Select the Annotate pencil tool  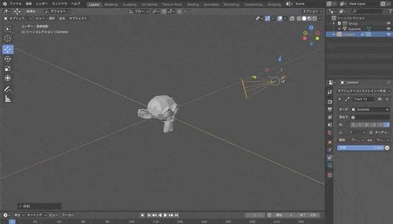coord(8,89)
